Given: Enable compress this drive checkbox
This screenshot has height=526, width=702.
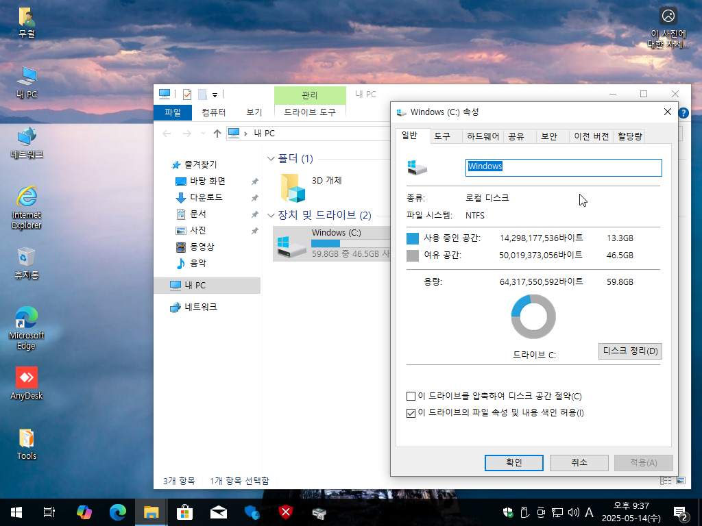Looking at the screenshot, I should coord(411,397).
